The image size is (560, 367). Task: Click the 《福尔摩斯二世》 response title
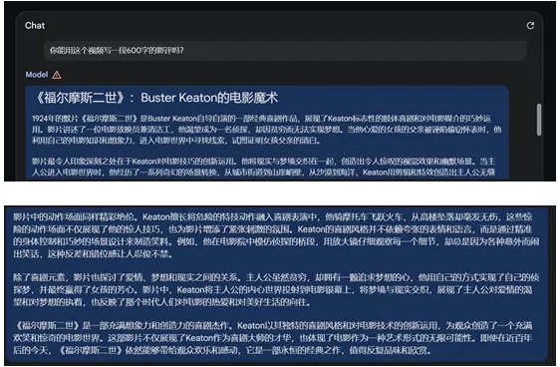click(x=156, y=98)
